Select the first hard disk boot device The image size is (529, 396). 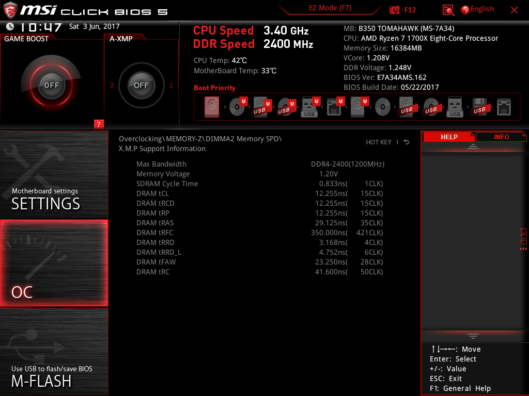tap(211, 107)
